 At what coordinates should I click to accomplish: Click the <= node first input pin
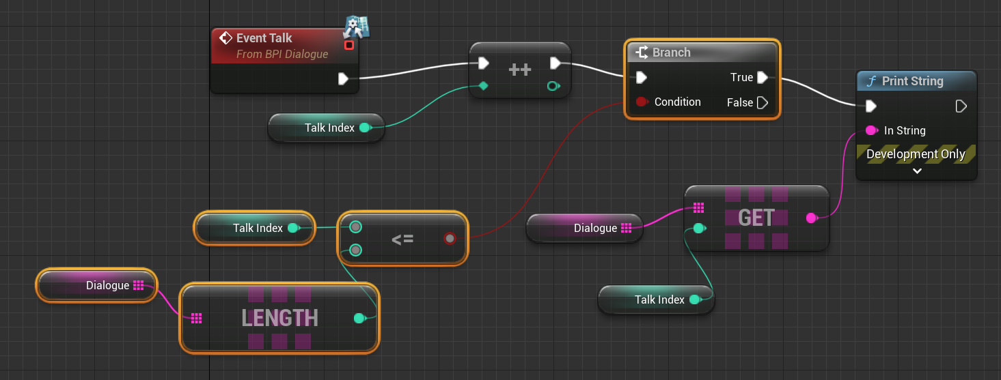(355, 227)
